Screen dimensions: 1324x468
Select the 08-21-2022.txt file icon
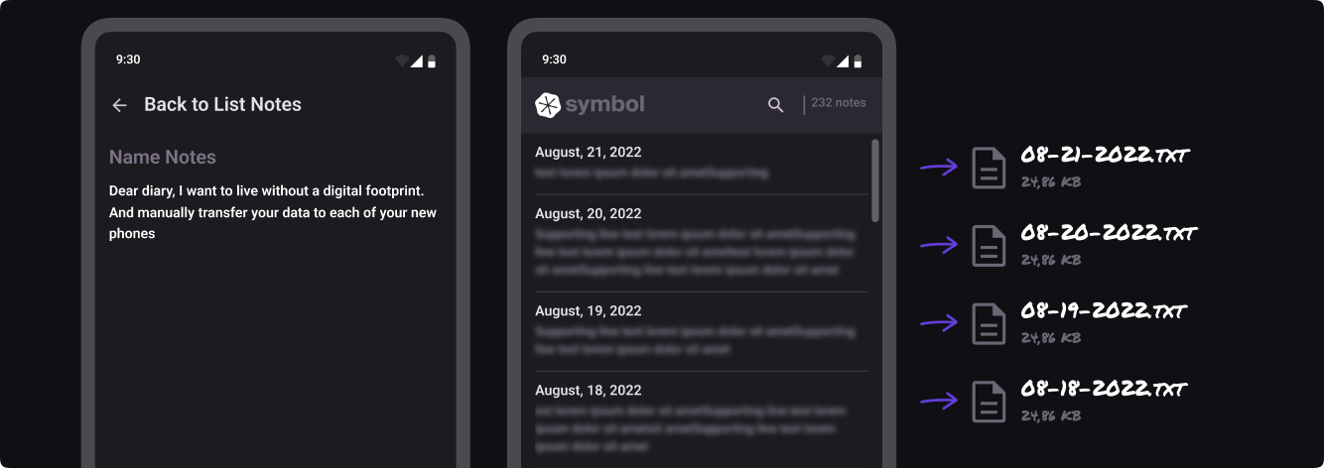click(989, 168)
